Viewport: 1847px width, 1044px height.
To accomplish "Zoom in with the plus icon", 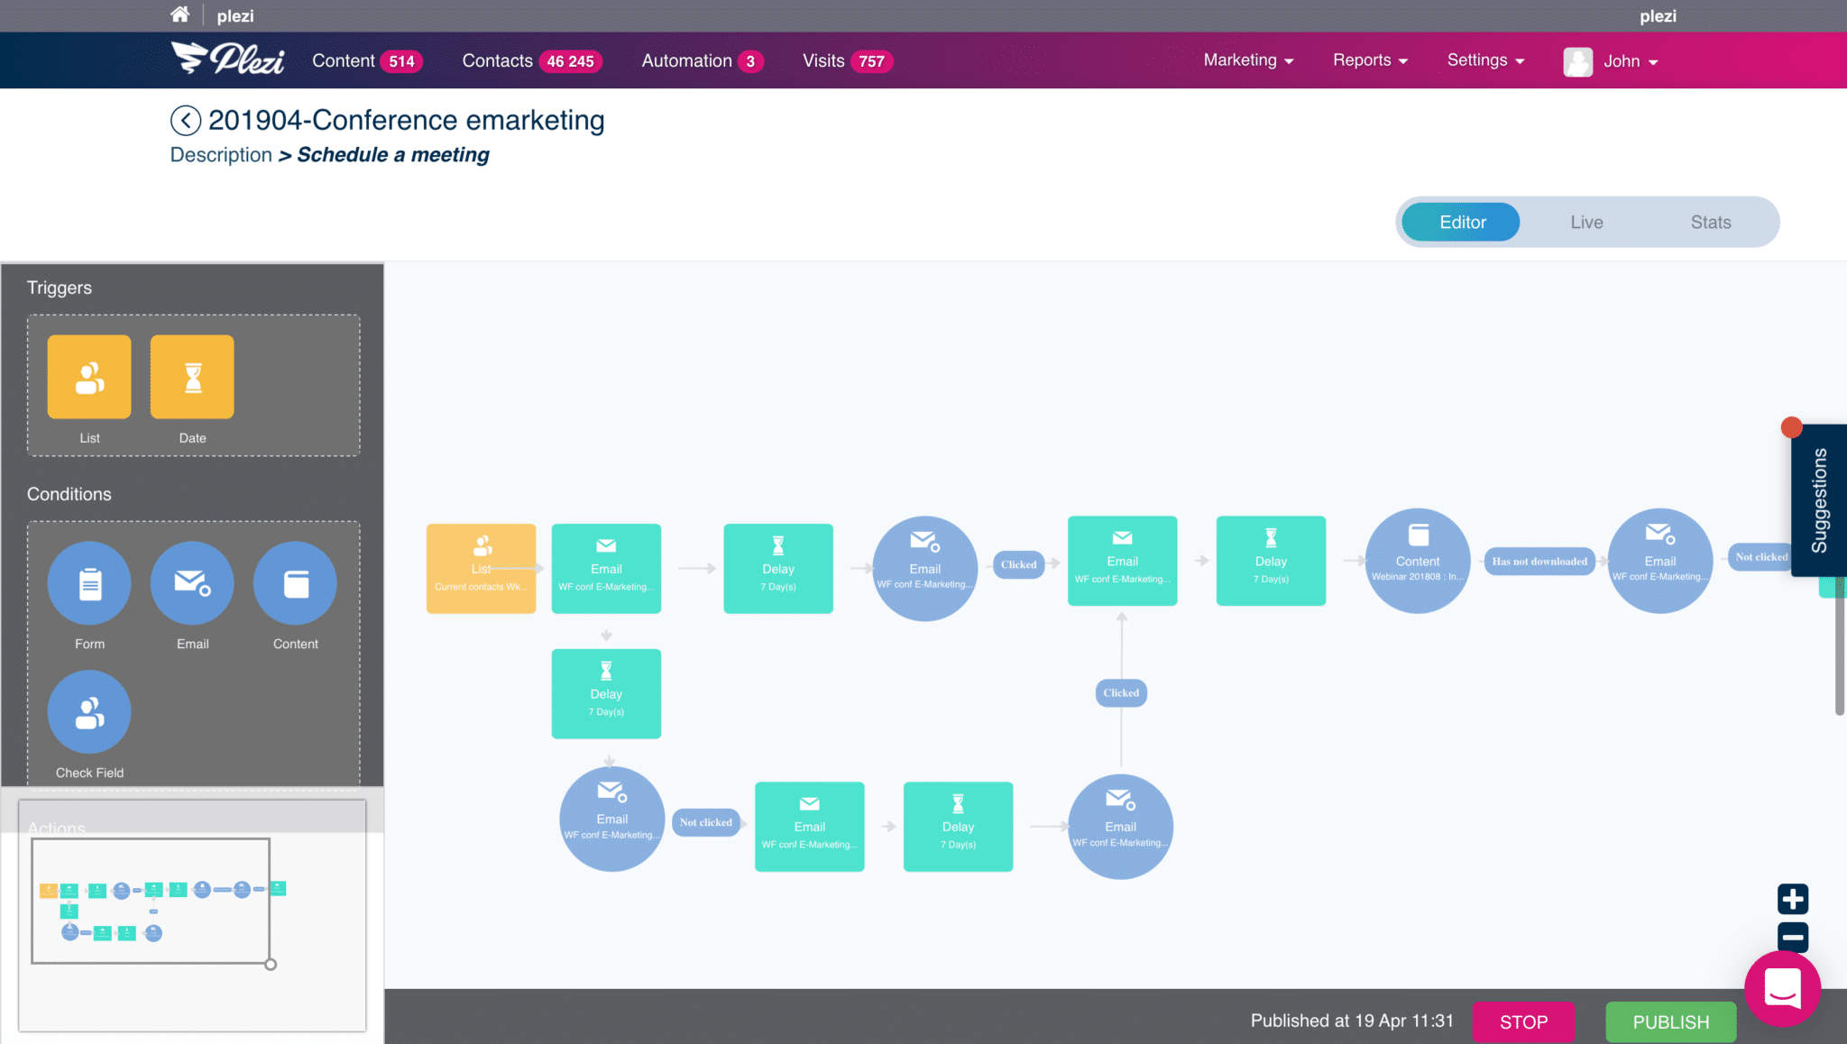I will pyautogui.click(x=1793, y=899).
